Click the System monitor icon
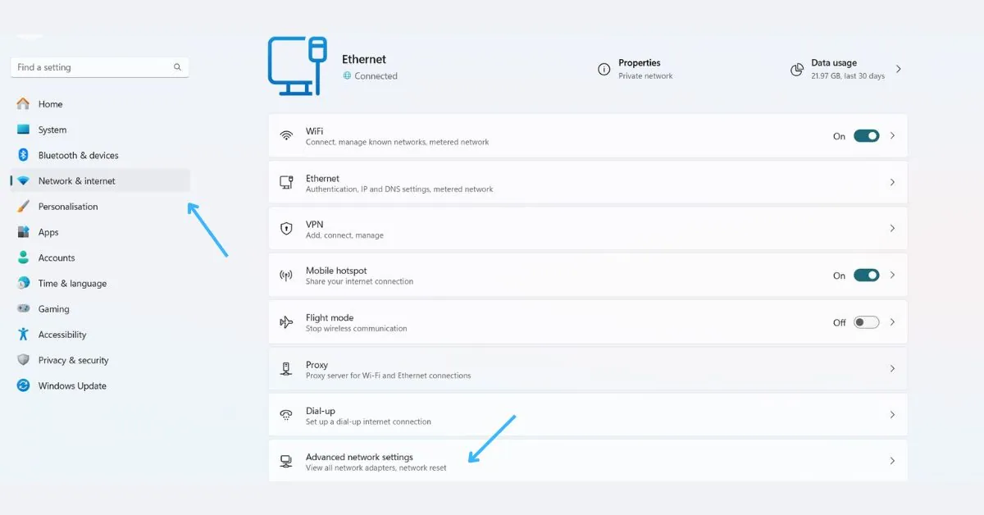The image size is (984, 515). pyautogui.click(x=23, y=130)
